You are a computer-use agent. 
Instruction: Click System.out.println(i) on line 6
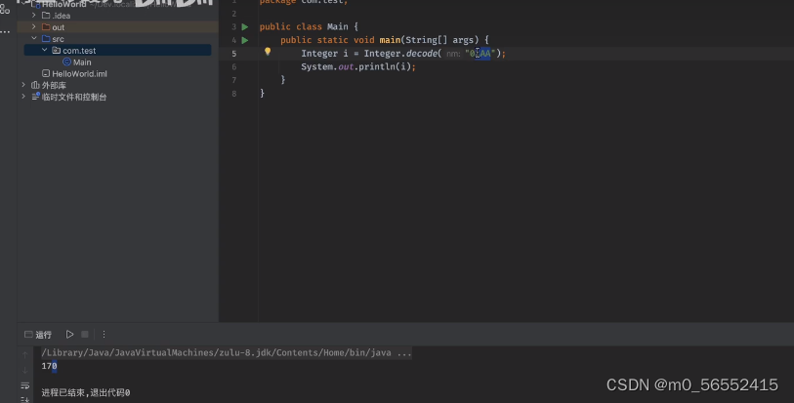pyautogui.click(x=358, y=66)
